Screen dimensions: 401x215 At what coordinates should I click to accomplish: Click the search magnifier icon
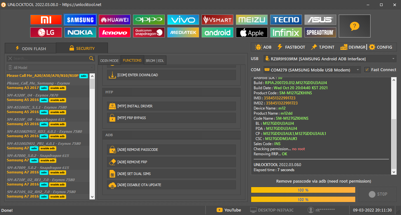pos(91,58)
